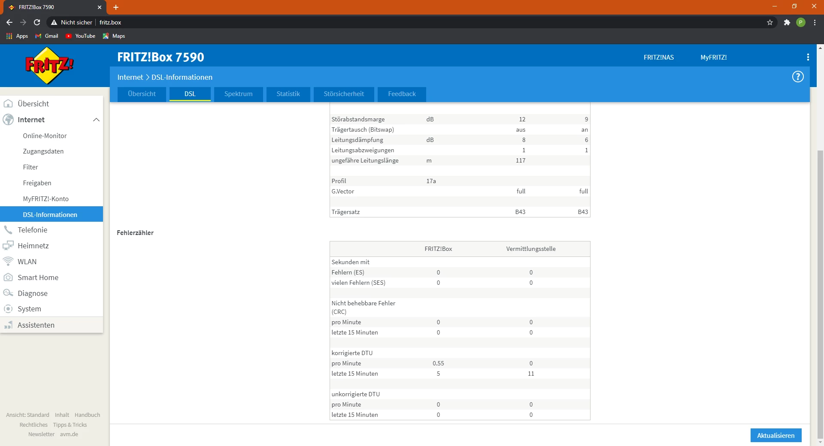Click the FRITZ! logo
824x446 pixels.
coord(49,65)
